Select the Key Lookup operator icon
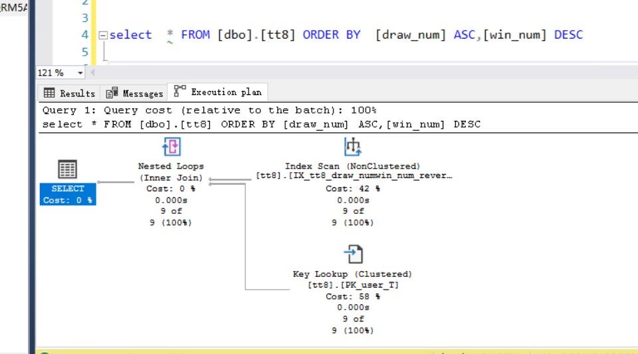The image size is (638, 354). pos(352,254)
